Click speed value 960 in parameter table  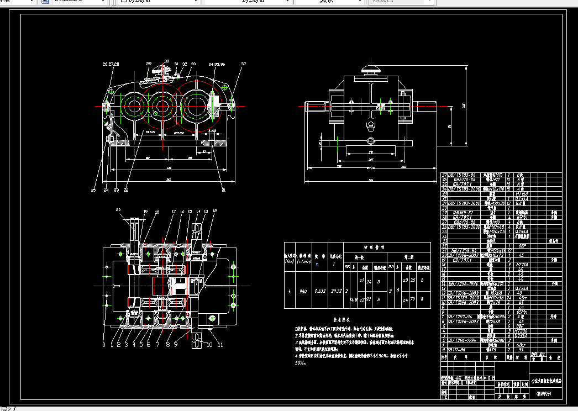[303, 291]
